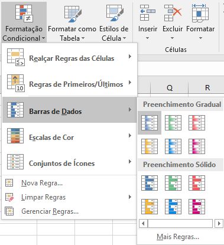The width and height of the screenshot is (224, 245).
Task: Open the Inserir cells dropdown
Action: coord(148,22)
